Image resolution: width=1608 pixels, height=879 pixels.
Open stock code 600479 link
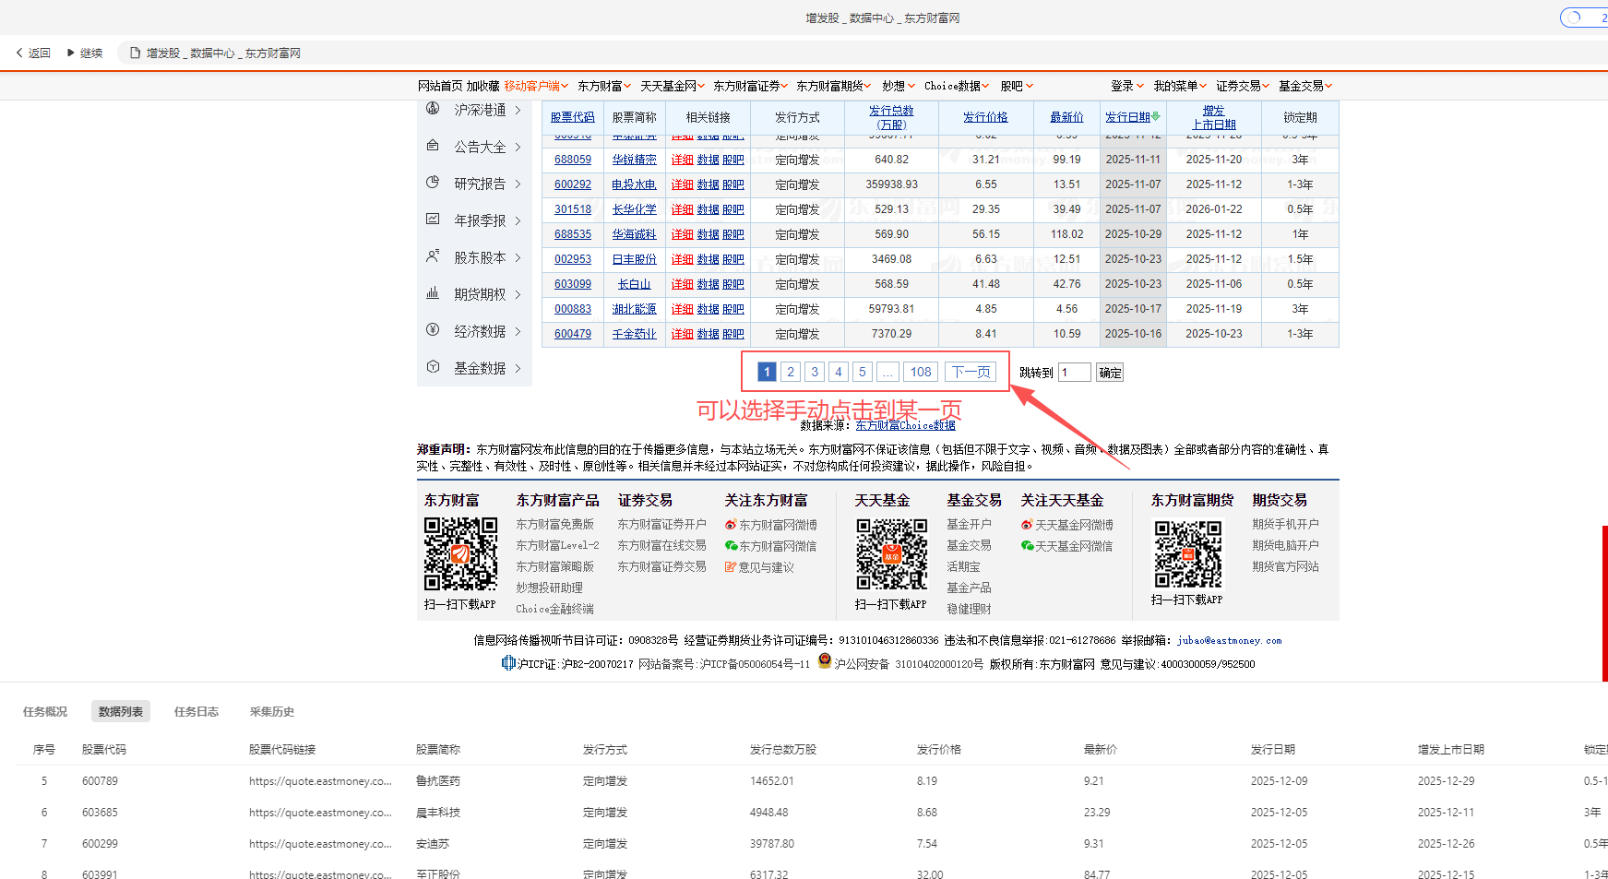(x=573, y=334)
